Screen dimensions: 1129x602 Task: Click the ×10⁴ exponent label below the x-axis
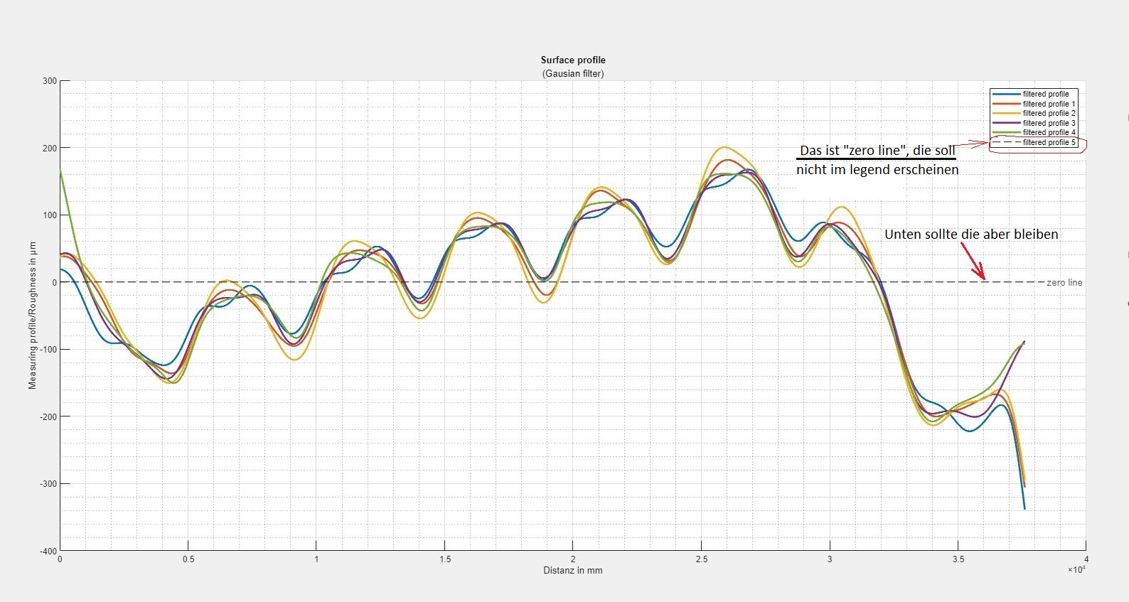(1076, 569)
